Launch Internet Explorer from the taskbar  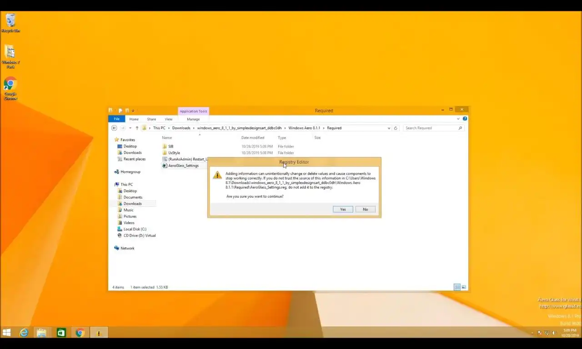(x=24, y=333)
